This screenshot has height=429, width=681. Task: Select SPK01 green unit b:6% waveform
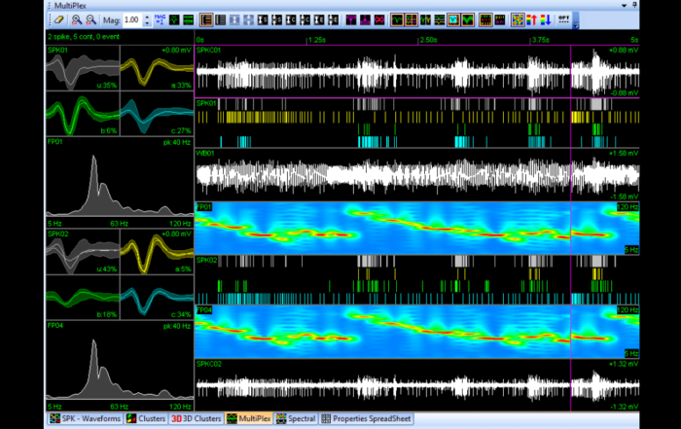pyautogui.click(x=83, y=114)
